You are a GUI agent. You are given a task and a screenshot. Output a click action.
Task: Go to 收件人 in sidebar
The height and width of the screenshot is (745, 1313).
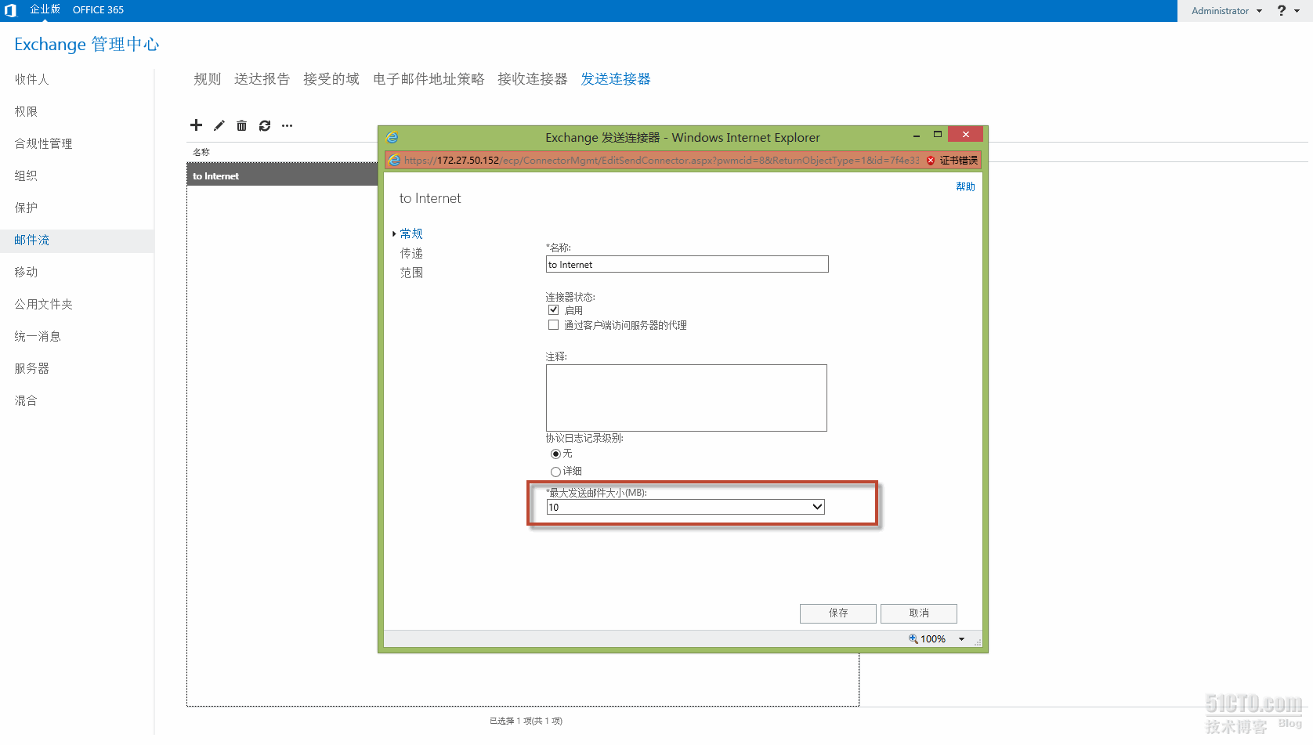(x=32, y=79)
